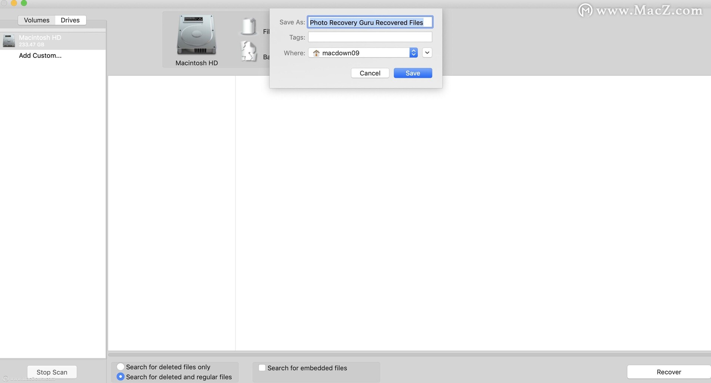The height and width of the screenshot is (383, 711).
Task: Click the torn document icon beside the dialog
Action: click(x=249, y=51)
